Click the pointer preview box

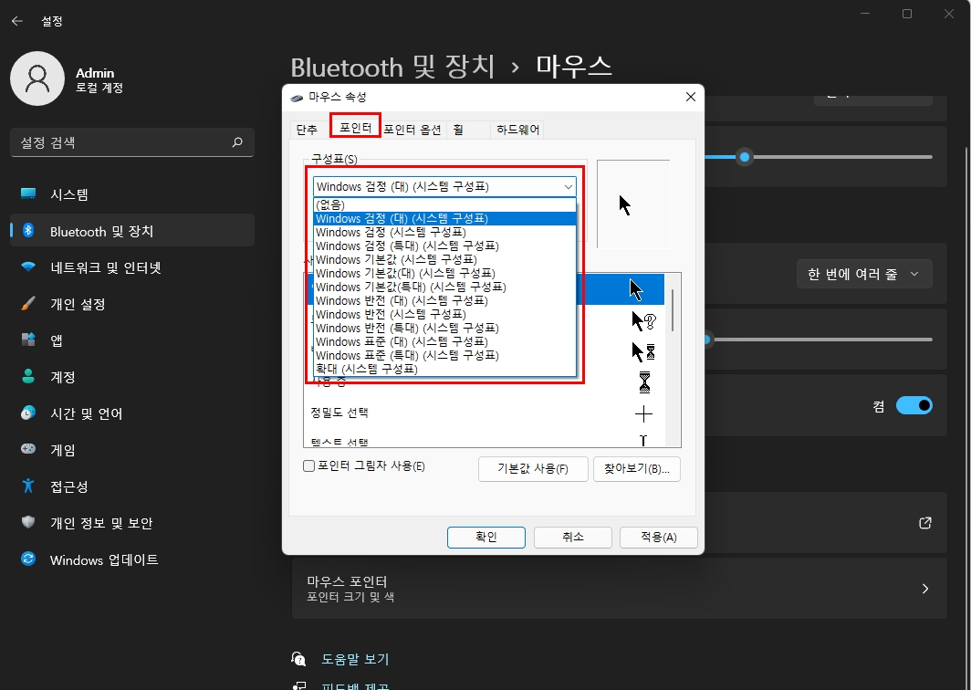point(633,204)
